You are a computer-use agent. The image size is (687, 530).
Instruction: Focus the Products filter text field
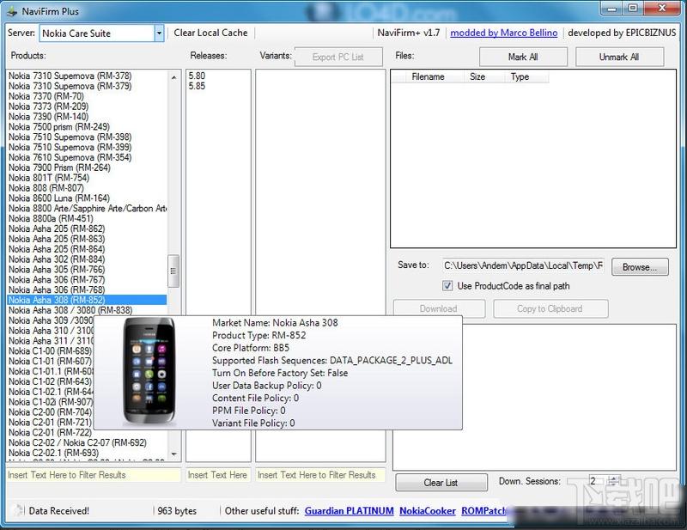click(x=94, y=475)
